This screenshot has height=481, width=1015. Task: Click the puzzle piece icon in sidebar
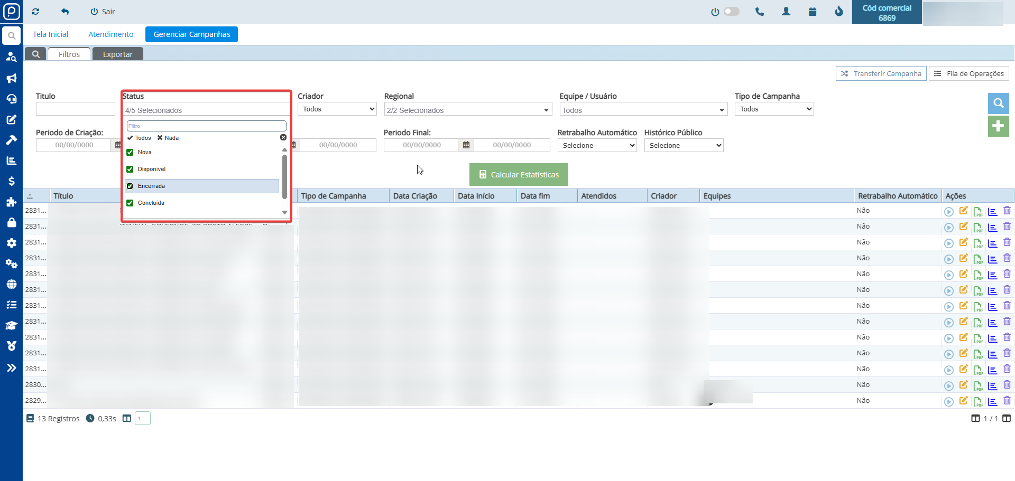[x=11, y=202]
